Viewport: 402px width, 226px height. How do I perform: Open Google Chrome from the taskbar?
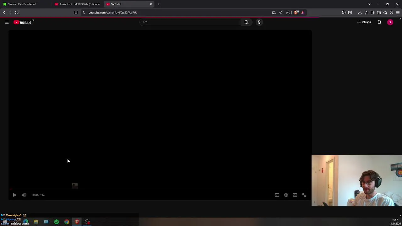pyautogui.click(x=67, y=222)
